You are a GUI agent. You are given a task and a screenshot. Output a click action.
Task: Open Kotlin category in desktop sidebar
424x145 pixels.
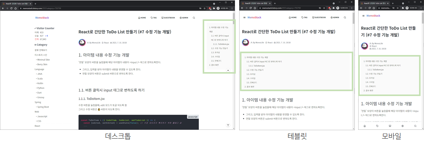(x=40, y=83)
